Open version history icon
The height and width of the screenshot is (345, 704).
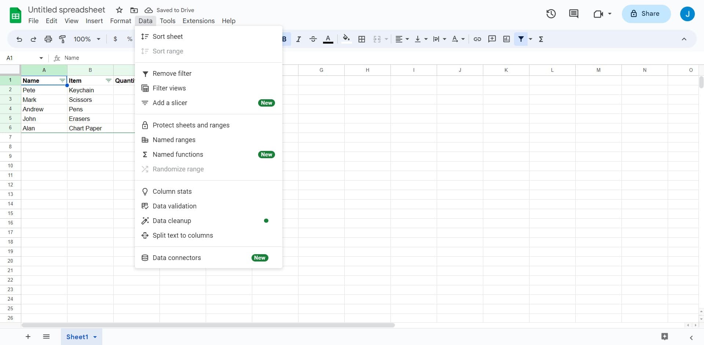[551, 14]
